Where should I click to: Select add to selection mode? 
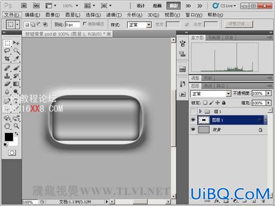(x=33, y=24)
